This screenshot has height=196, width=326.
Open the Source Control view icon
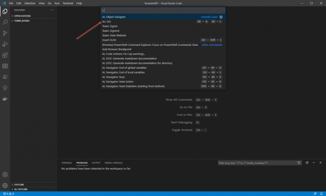(x=5, y=33)
